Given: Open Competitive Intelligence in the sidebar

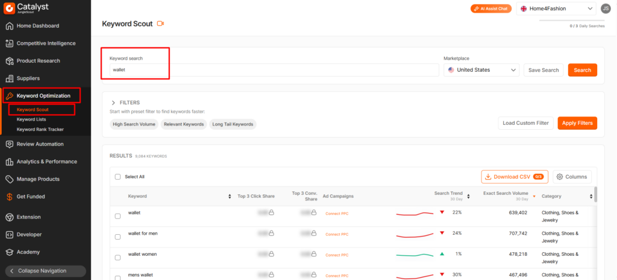Looking at the screenshot, I should click(x=45, y=43).
